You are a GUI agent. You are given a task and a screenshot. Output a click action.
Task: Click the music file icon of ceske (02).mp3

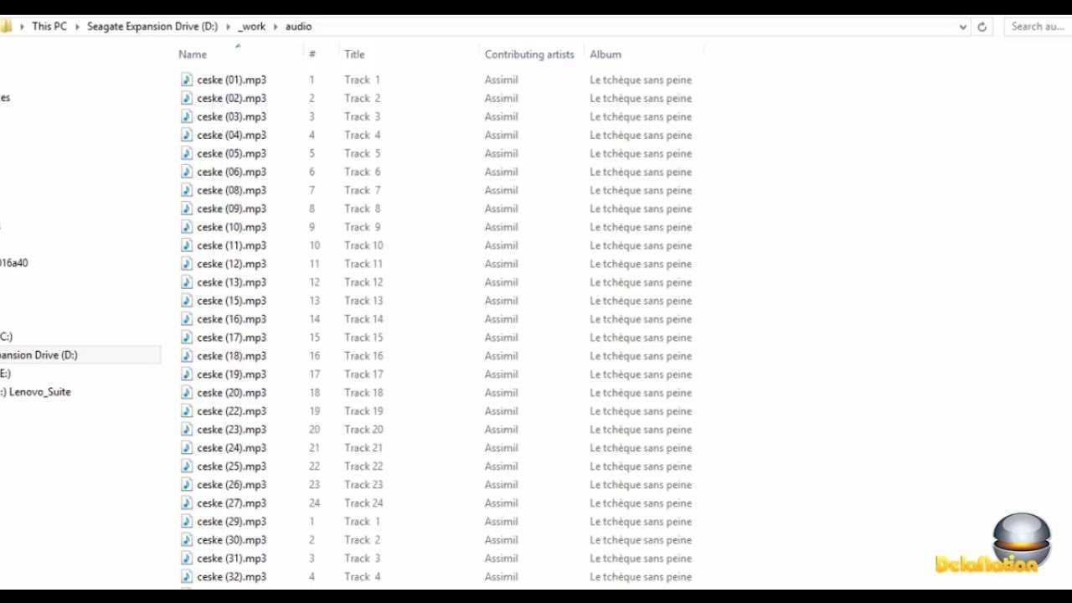pos(187,98)
